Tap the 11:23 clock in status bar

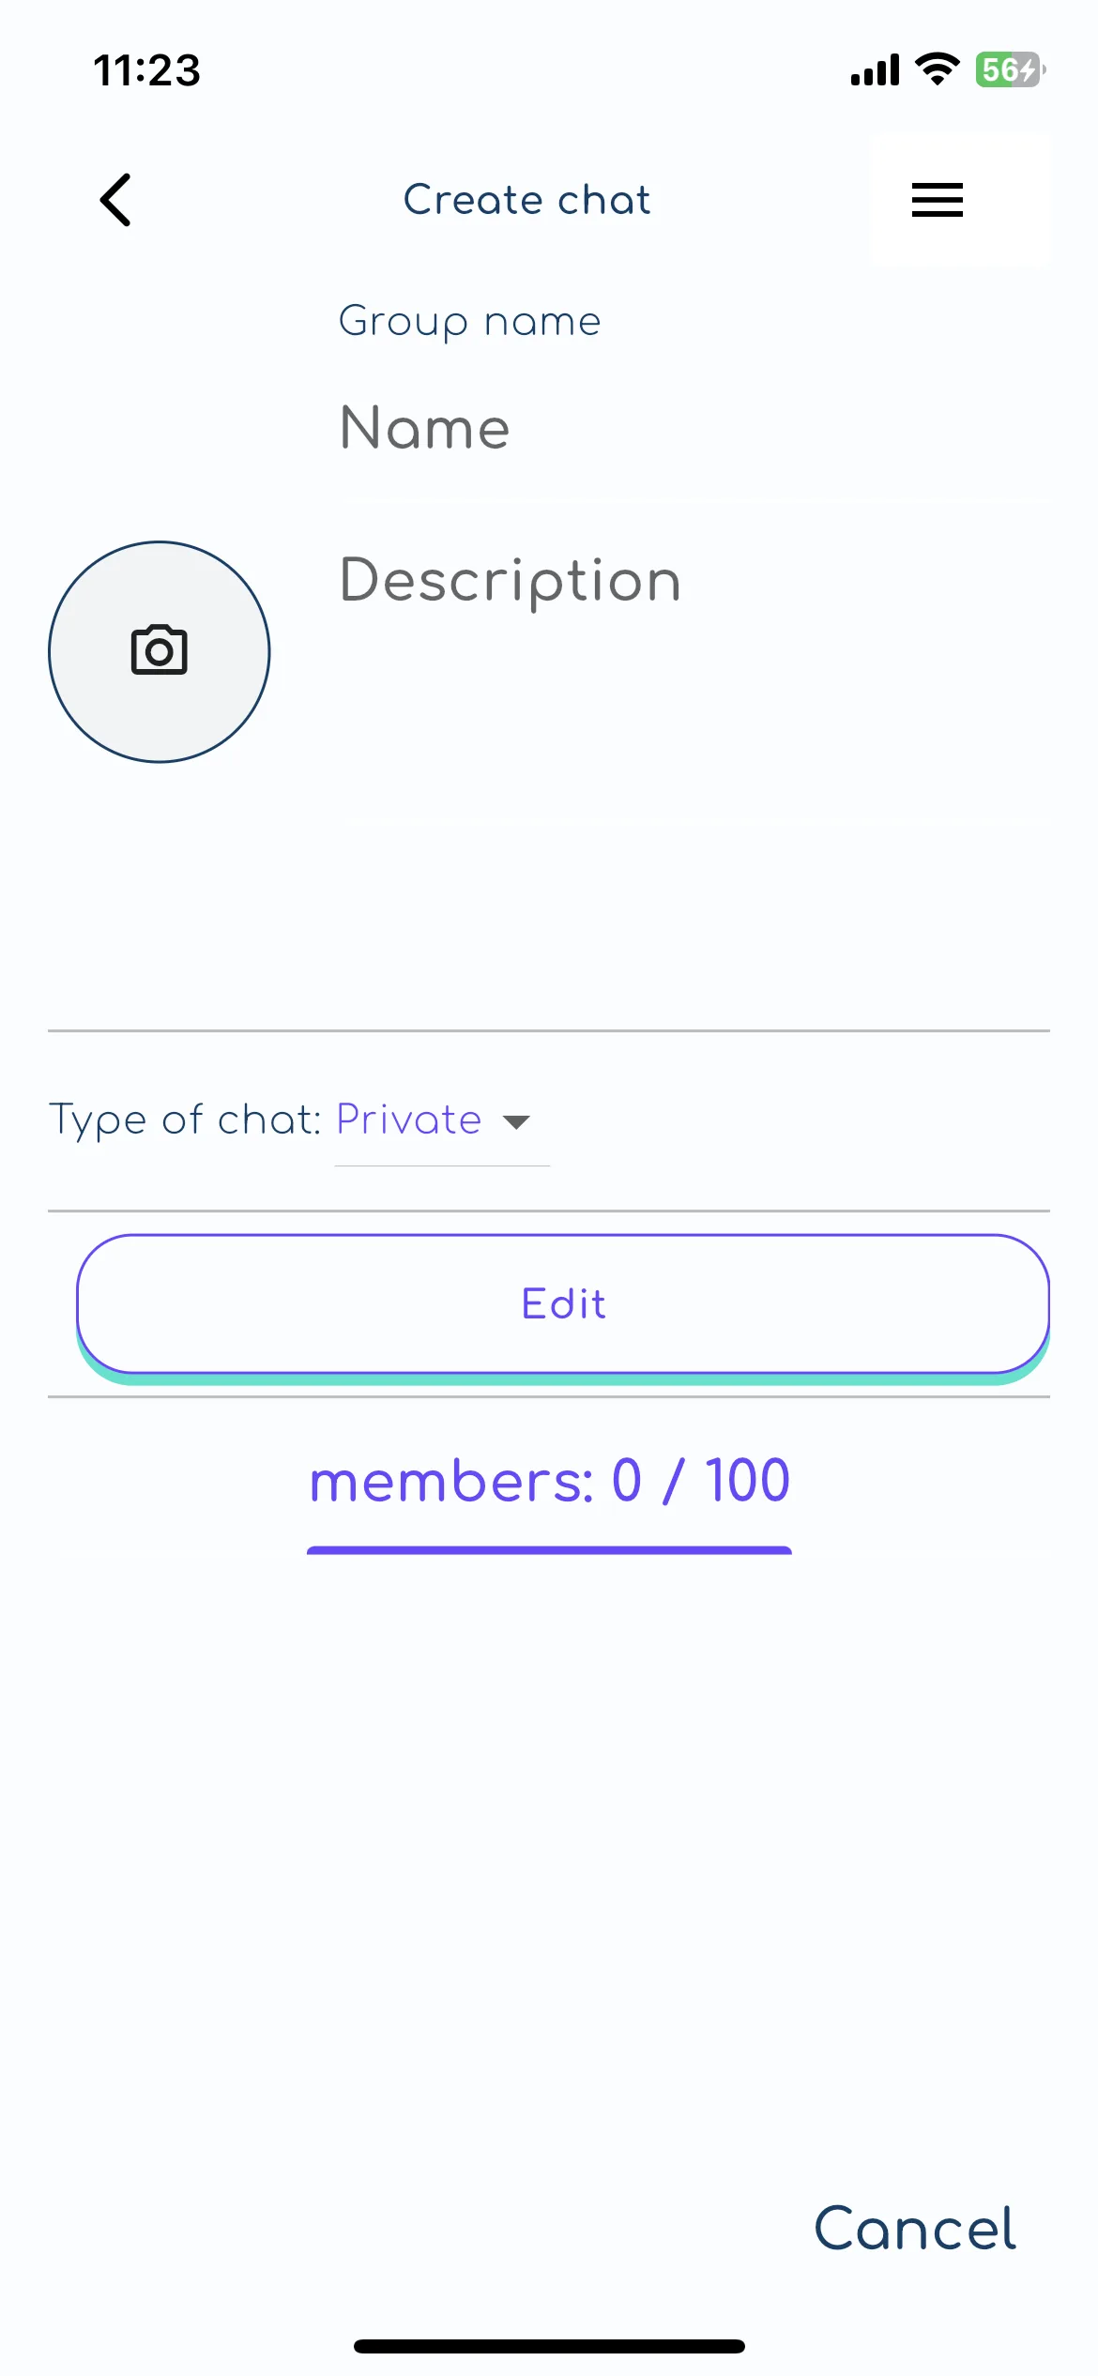(x=147, y=70)
